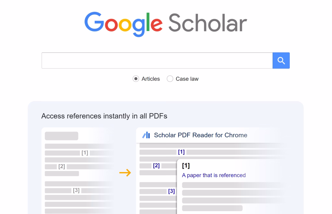The width and height of the screenshot is (332, 214).
Task: Click the Scholar PDF Reader book icon
Action: pos(146,135)
